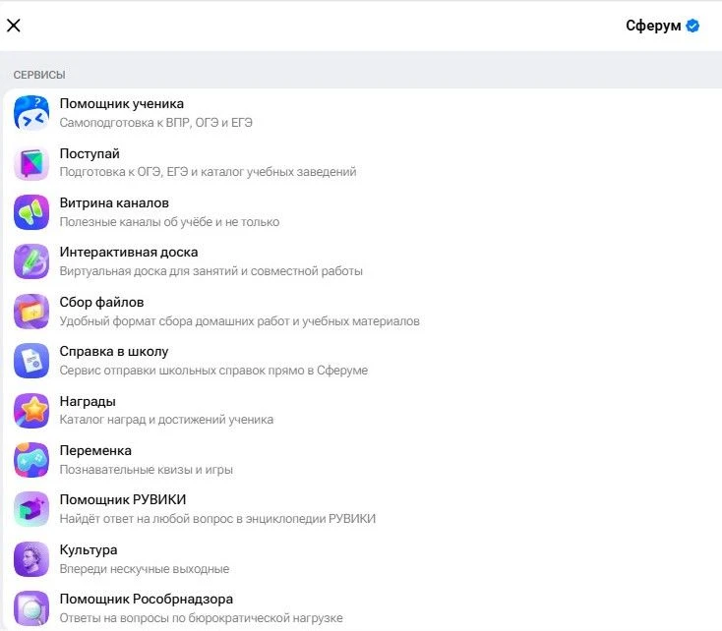Click the Сбор файлов folder icon
Image resolution: width=722 pixels, height=631 pixels.
pos(31,312)
